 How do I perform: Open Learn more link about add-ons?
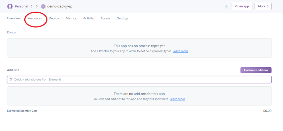177,99
